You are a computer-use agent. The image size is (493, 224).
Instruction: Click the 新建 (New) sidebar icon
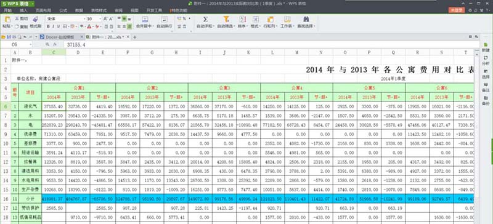pyautogui.click(x=486, y=47)
